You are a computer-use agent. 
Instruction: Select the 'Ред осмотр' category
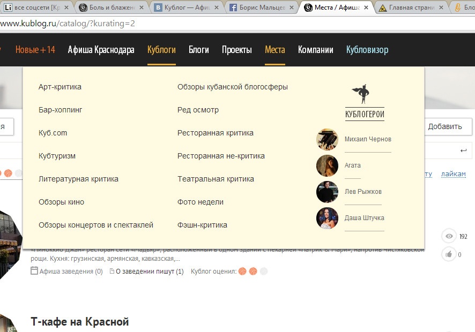[x=198, y=110]
